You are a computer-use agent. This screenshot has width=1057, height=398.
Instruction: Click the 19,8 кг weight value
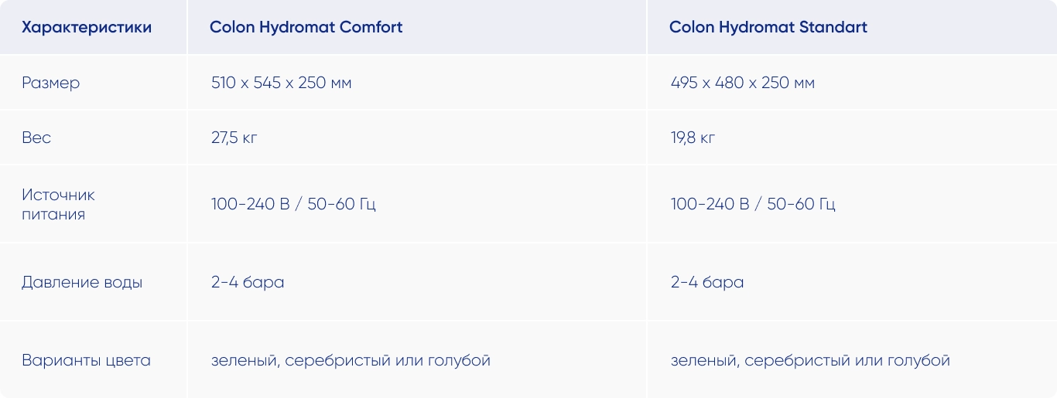click(x=693, y=138)
